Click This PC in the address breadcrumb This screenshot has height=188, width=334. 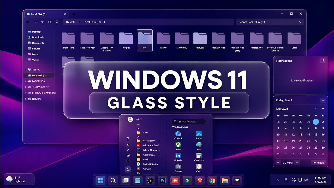[x=70, y=22]
